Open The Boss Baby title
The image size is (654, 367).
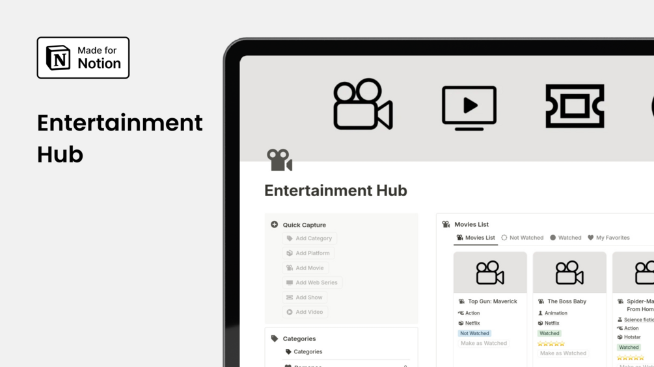[567, 301]
